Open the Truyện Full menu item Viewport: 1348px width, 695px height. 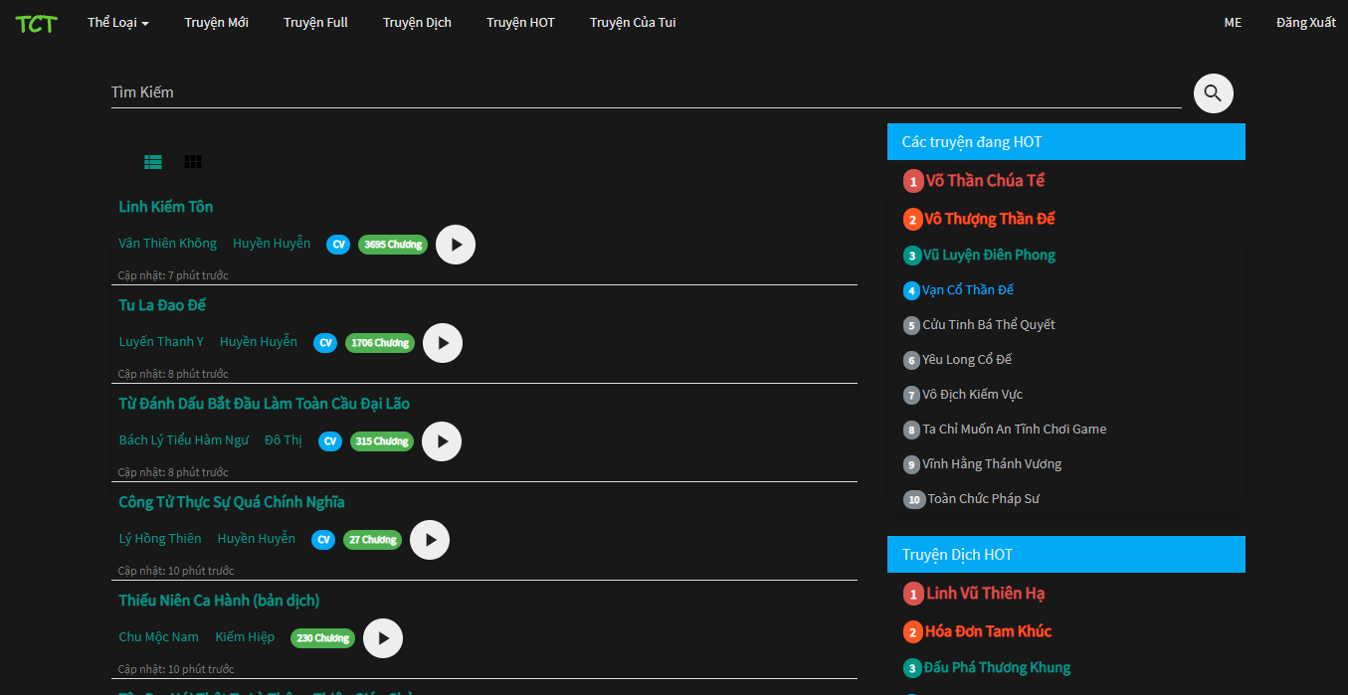click(315, 23)
